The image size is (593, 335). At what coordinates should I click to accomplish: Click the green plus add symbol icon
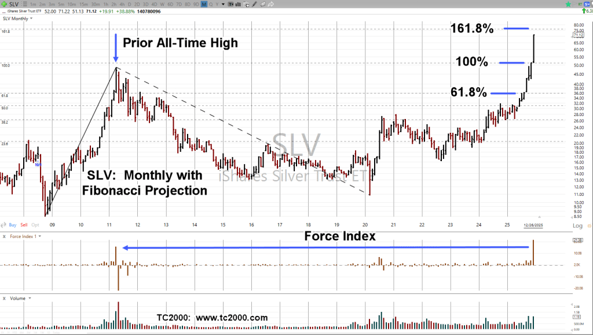[x=5, y=4]
